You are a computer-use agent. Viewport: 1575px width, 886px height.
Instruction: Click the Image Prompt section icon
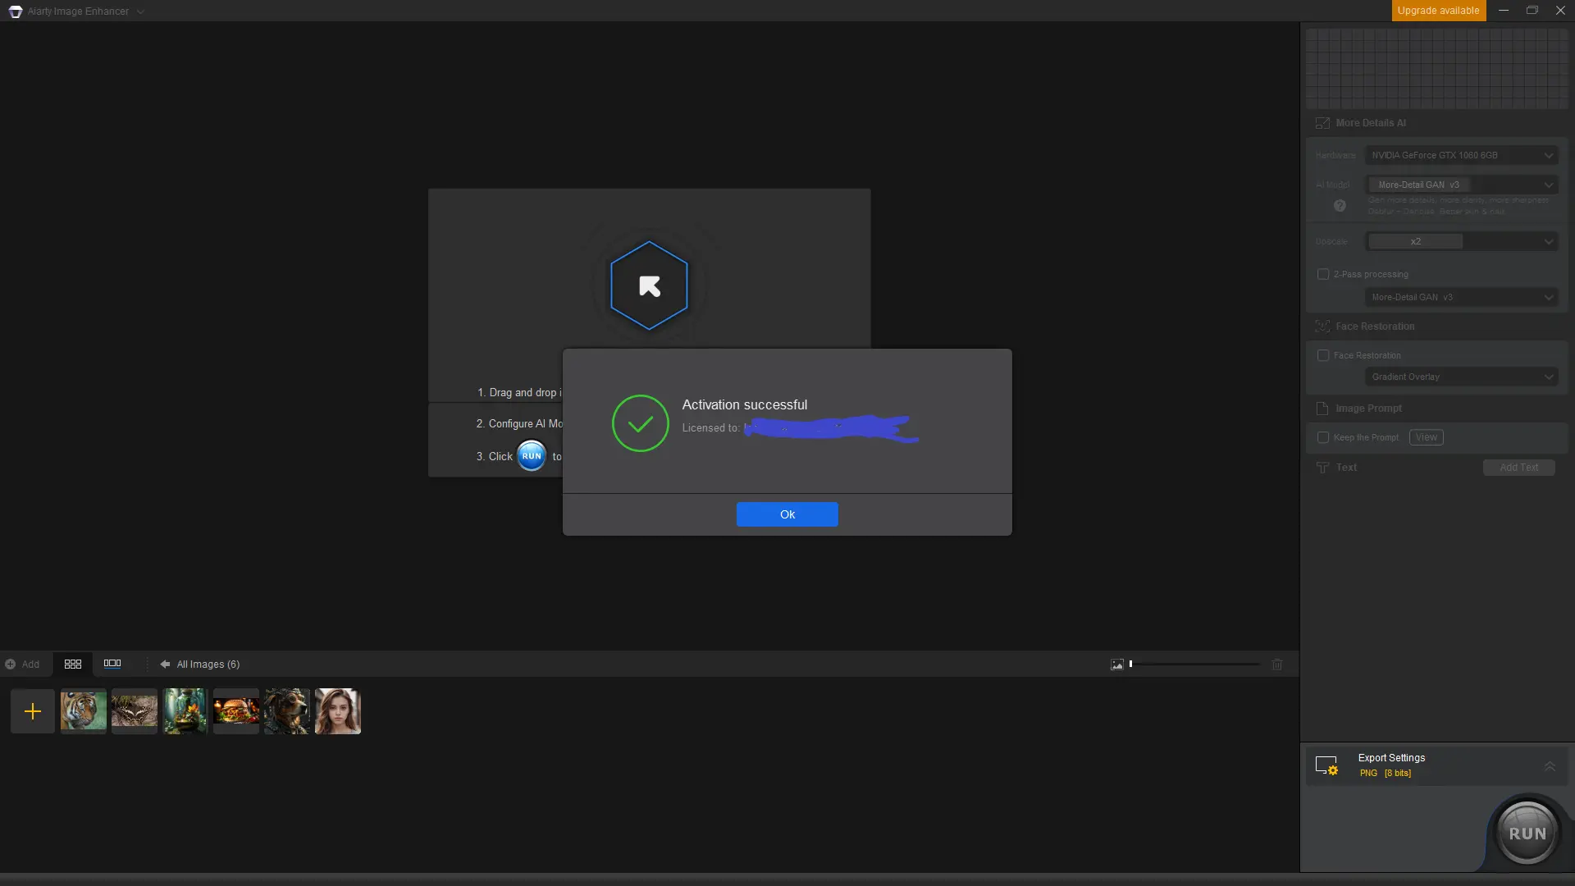tap(1322, 409)
